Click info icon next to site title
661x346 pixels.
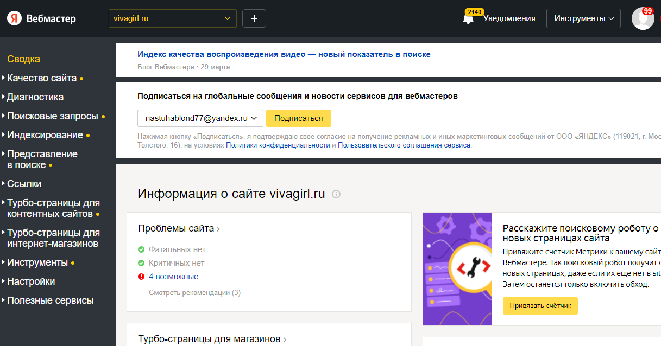(336, 194)
